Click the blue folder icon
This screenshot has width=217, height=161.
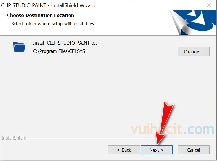[19, 47]
